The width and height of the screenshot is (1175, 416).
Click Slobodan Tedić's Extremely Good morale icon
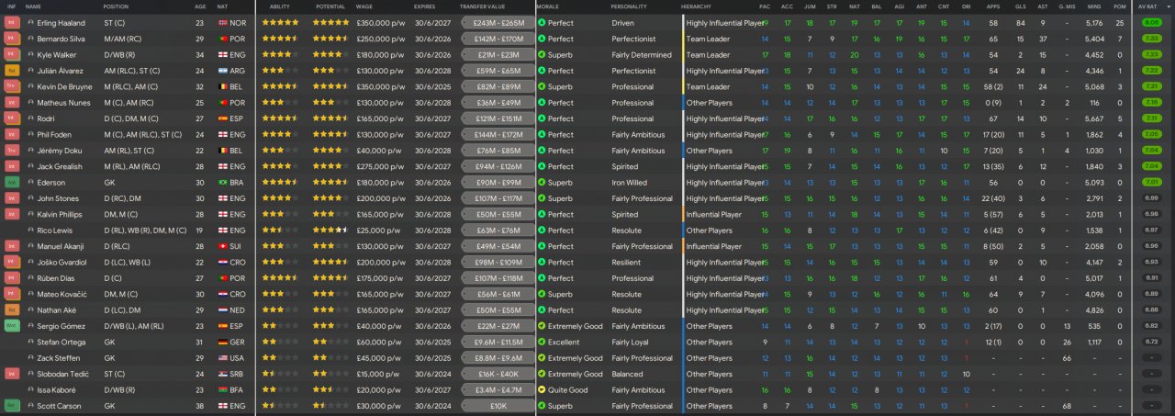(x=542, y=374)
